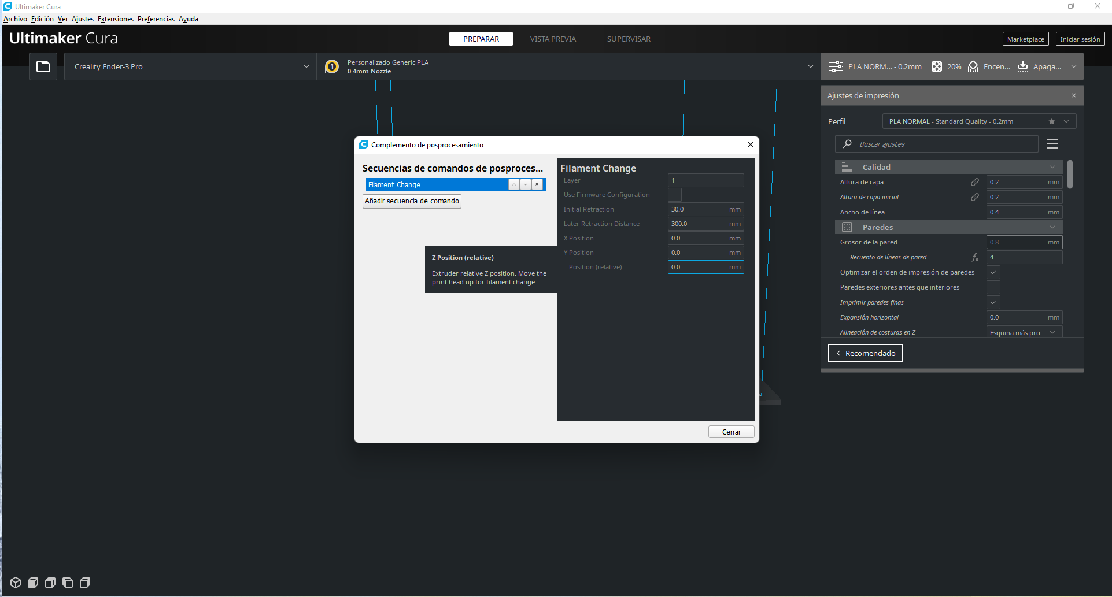The image size is (1112, 597).
Task: Click the magnifier icon in Buscar ajustes
Action: pyautogui.click(x=848, y=144)
